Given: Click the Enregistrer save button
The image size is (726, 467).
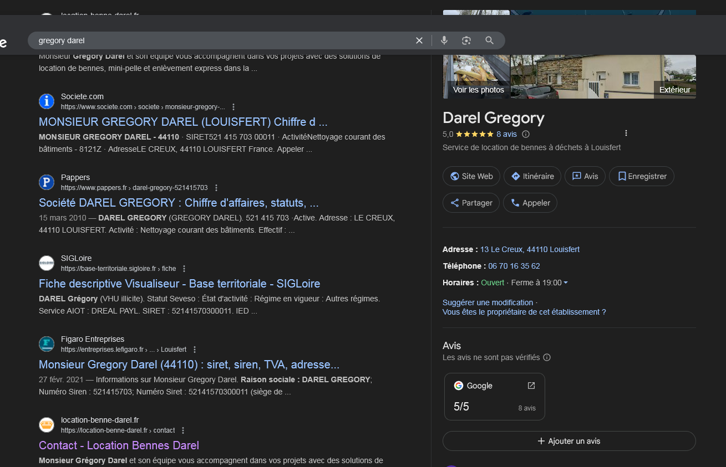Looking at the screenshot, I should pyautogui.click(x=641, y=176).
